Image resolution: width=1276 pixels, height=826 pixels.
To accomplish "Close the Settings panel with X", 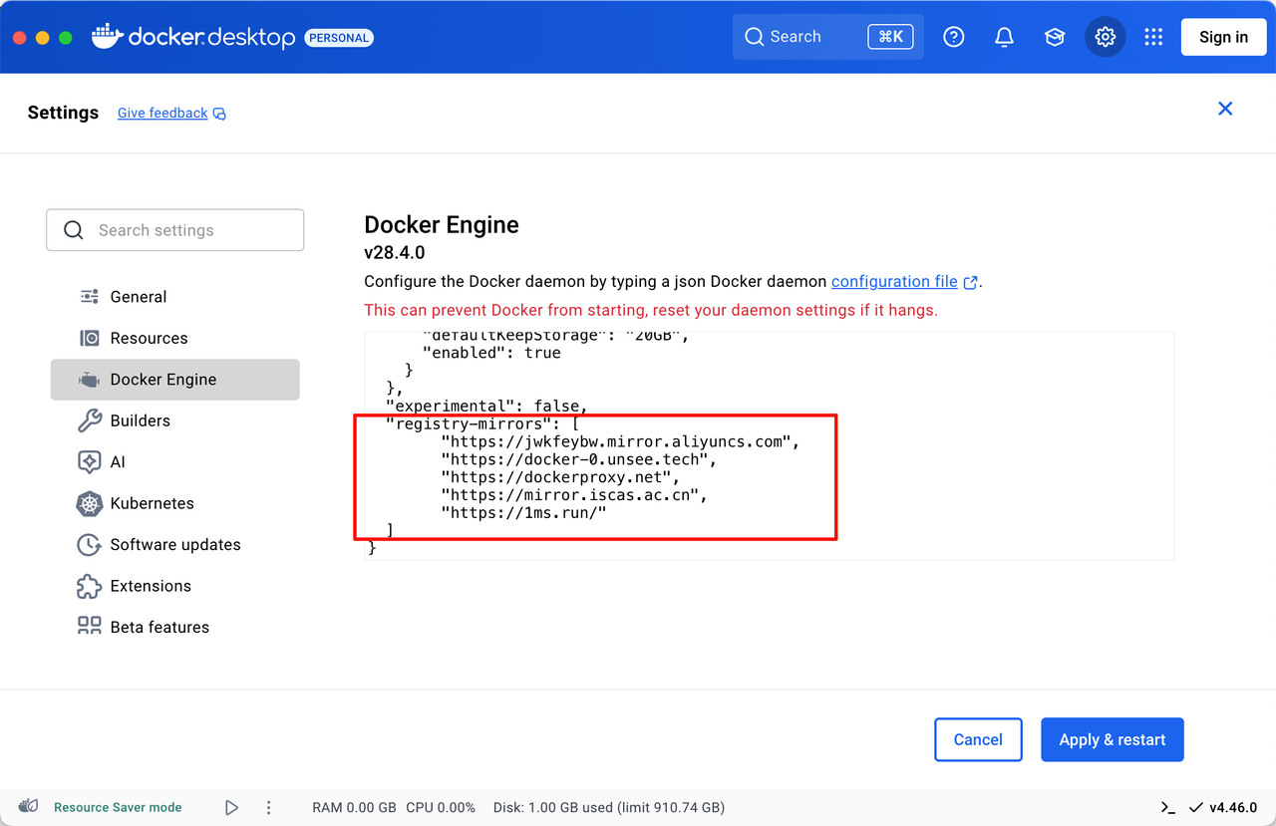I will point(1225,109).
